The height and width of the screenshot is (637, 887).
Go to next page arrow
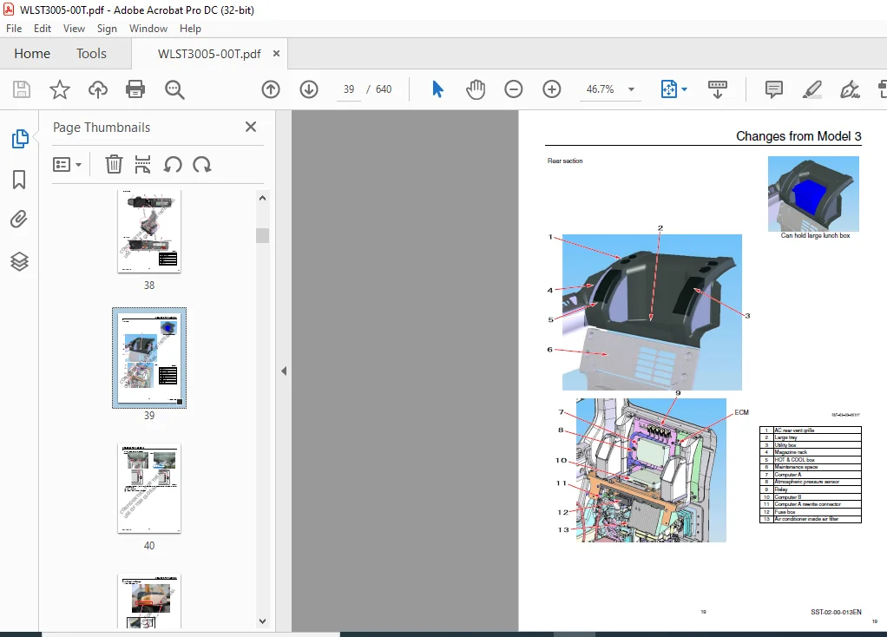tap(309, 89)
